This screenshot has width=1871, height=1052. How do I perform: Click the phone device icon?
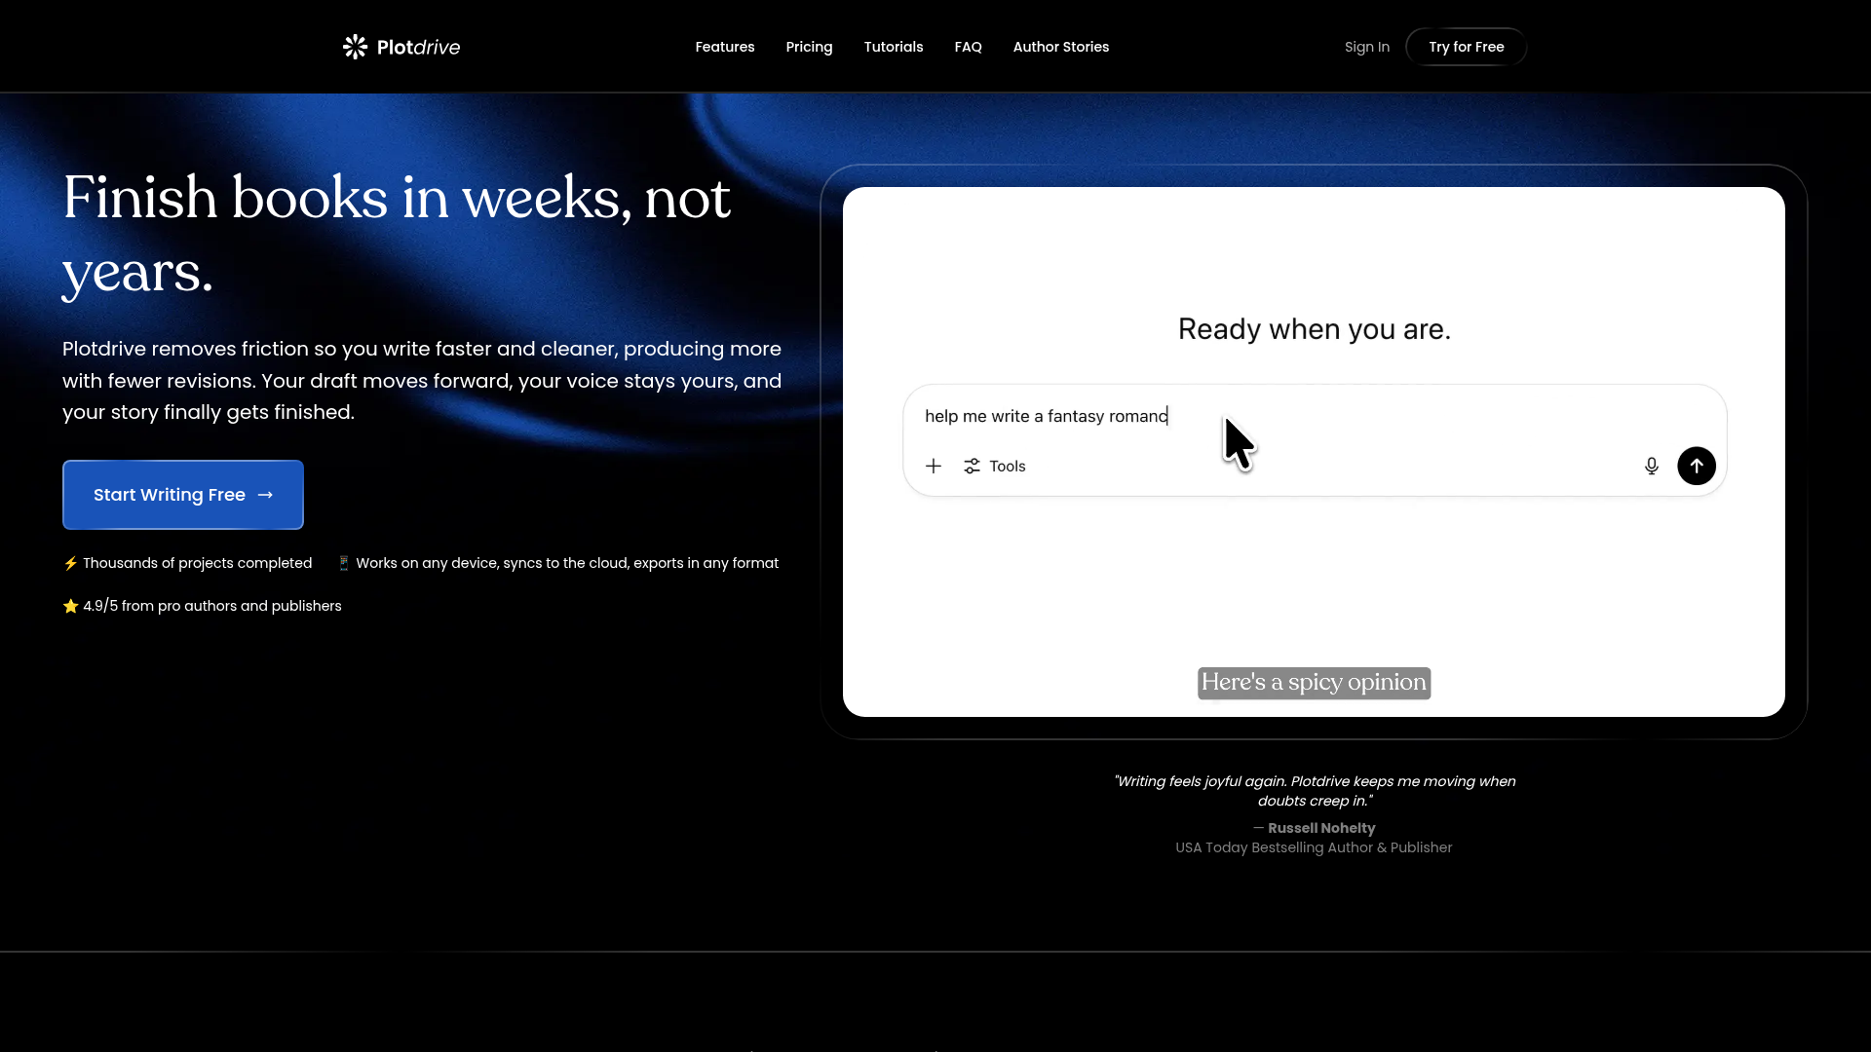pos(343,563)
